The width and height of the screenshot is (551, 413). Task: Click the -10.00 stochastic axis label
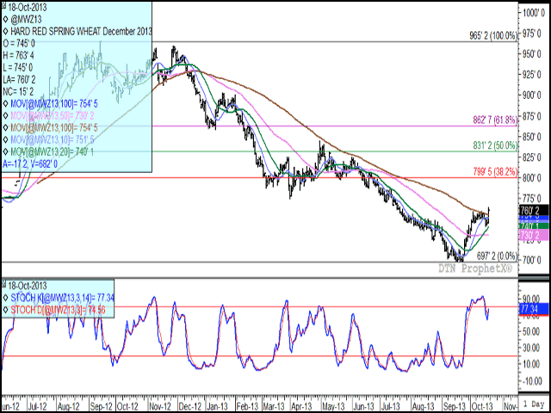(530, 380)
